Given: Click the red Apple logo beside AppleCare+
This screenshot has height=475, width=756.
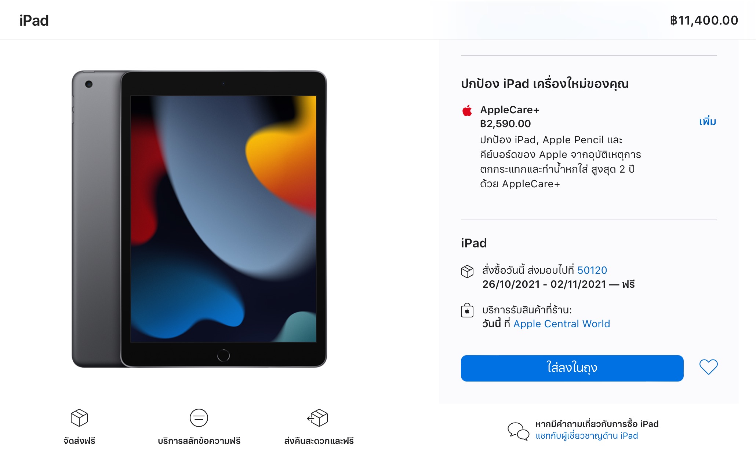Looking at the screenshot, I should [x=467, y=110].
